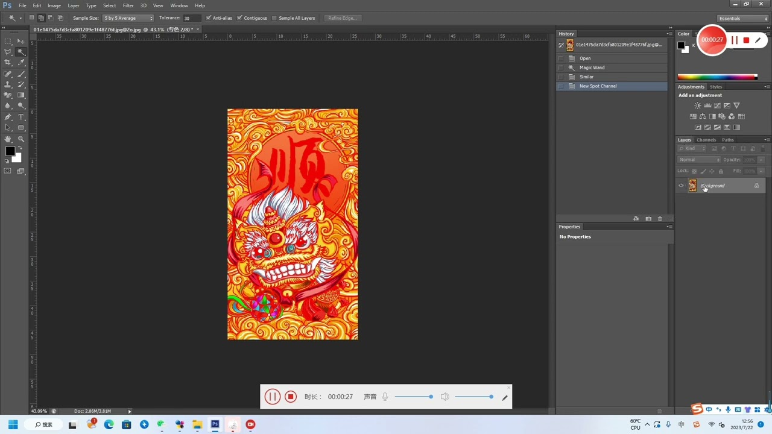Open the Adjustments panel menu
The width and height of the screenshot is (772, 434).
(x=767, y=87)
